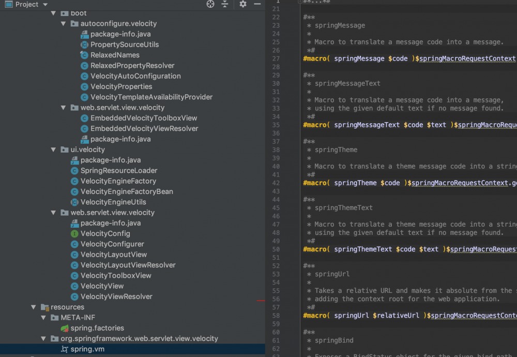
Task: Click the spring.factories file icon
Action: (x=65, y=328)
